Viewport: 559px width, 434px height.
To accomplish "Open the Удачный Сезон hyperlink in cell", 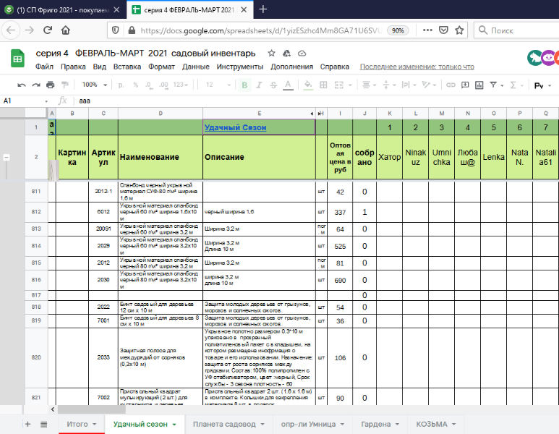I will (235, 127).
